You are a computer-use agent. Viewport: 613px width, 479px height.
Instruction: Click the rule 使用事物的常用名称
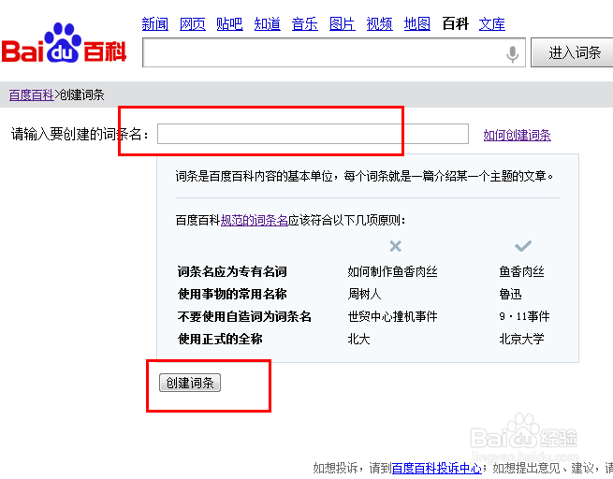tap(232, 294)
